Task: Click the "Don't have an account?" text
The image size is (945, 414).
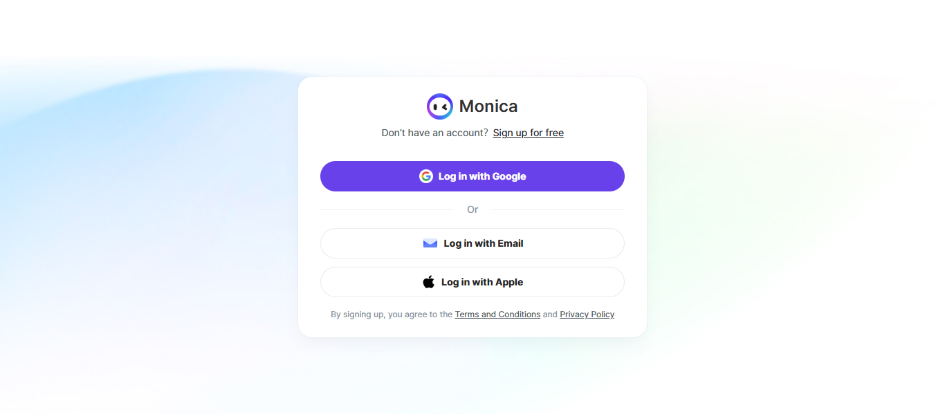Action: tap(434, 133)
